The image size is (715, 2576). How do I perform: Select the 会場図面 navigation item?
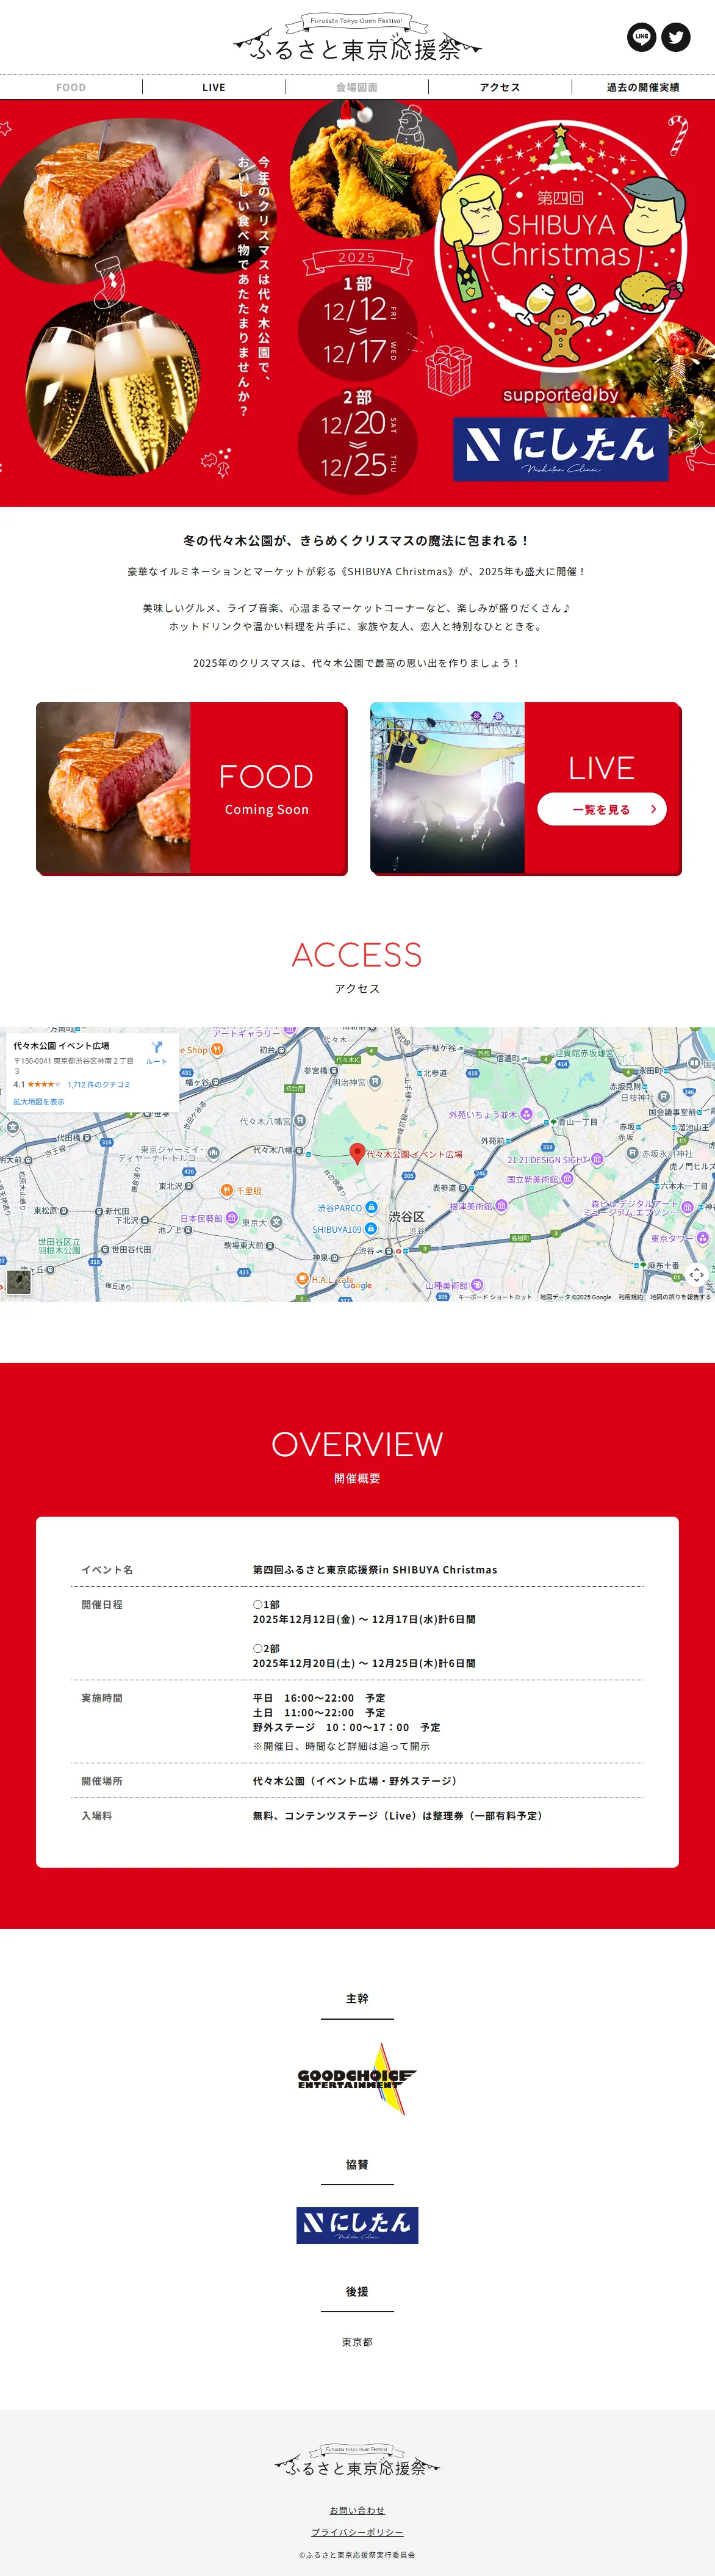click(x=356, y=87)
